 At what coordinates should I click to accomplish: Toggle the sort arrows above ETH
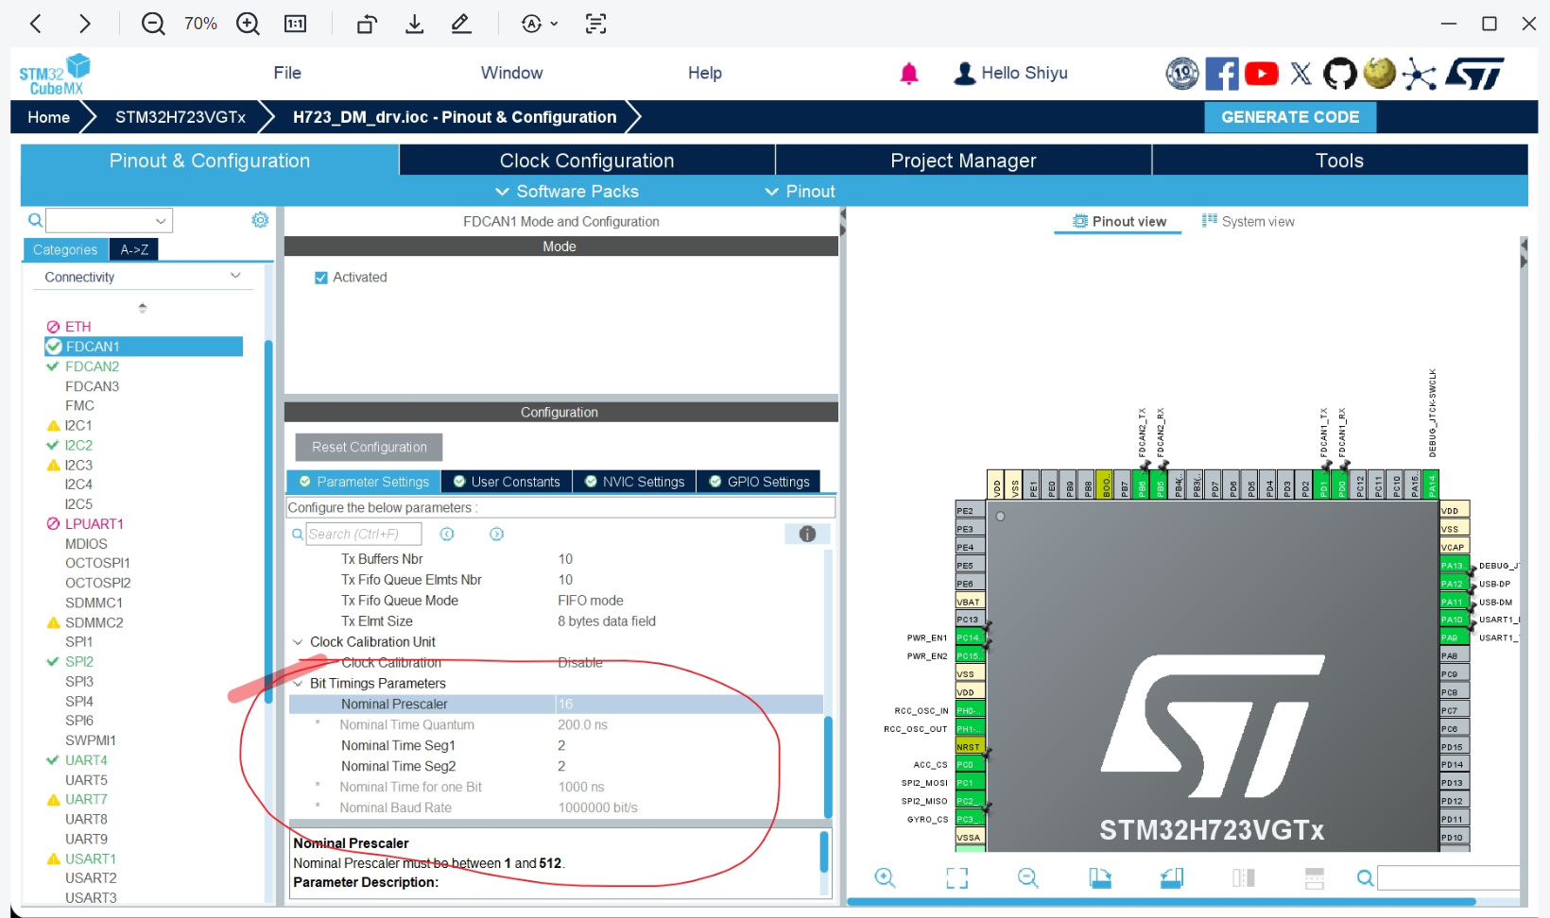pyautogui.click(x=143, y=307)
